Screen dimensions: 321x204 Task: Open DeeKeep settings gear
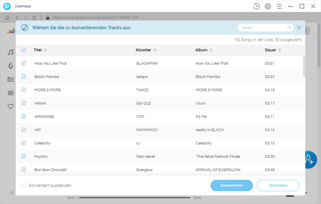click(x=267, y=6)
